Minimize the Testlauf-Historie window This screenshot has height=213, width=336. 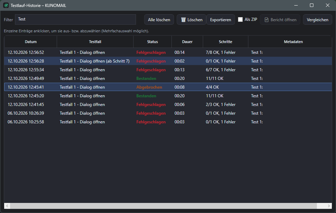(296, 5)
